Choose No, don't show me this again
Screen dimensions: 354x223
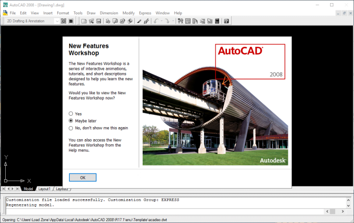click(71, 128)
